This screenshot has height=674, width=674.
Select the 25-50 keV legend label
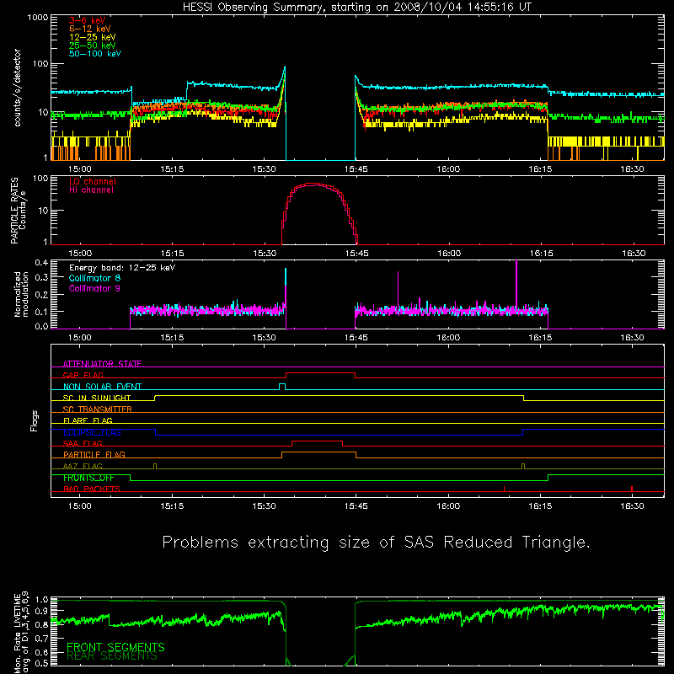point(93,45)
